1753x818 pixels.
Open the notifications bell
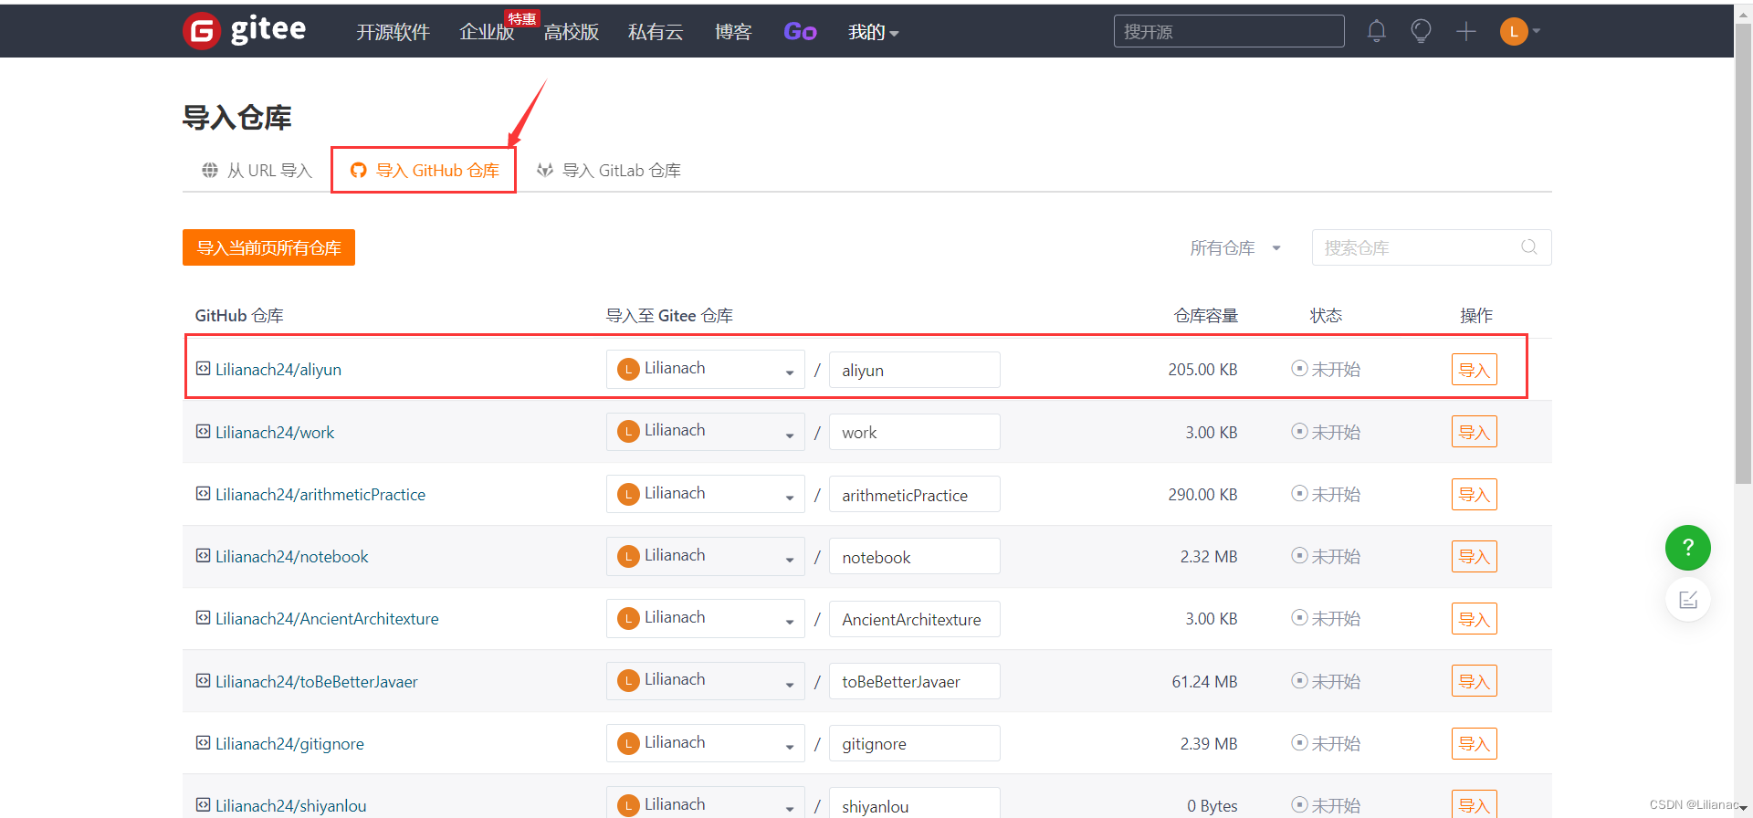1377,31
